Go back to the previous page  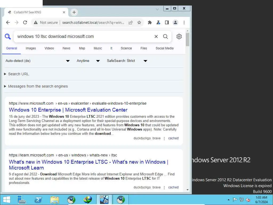pyautogui.click(x=8, y=22)
